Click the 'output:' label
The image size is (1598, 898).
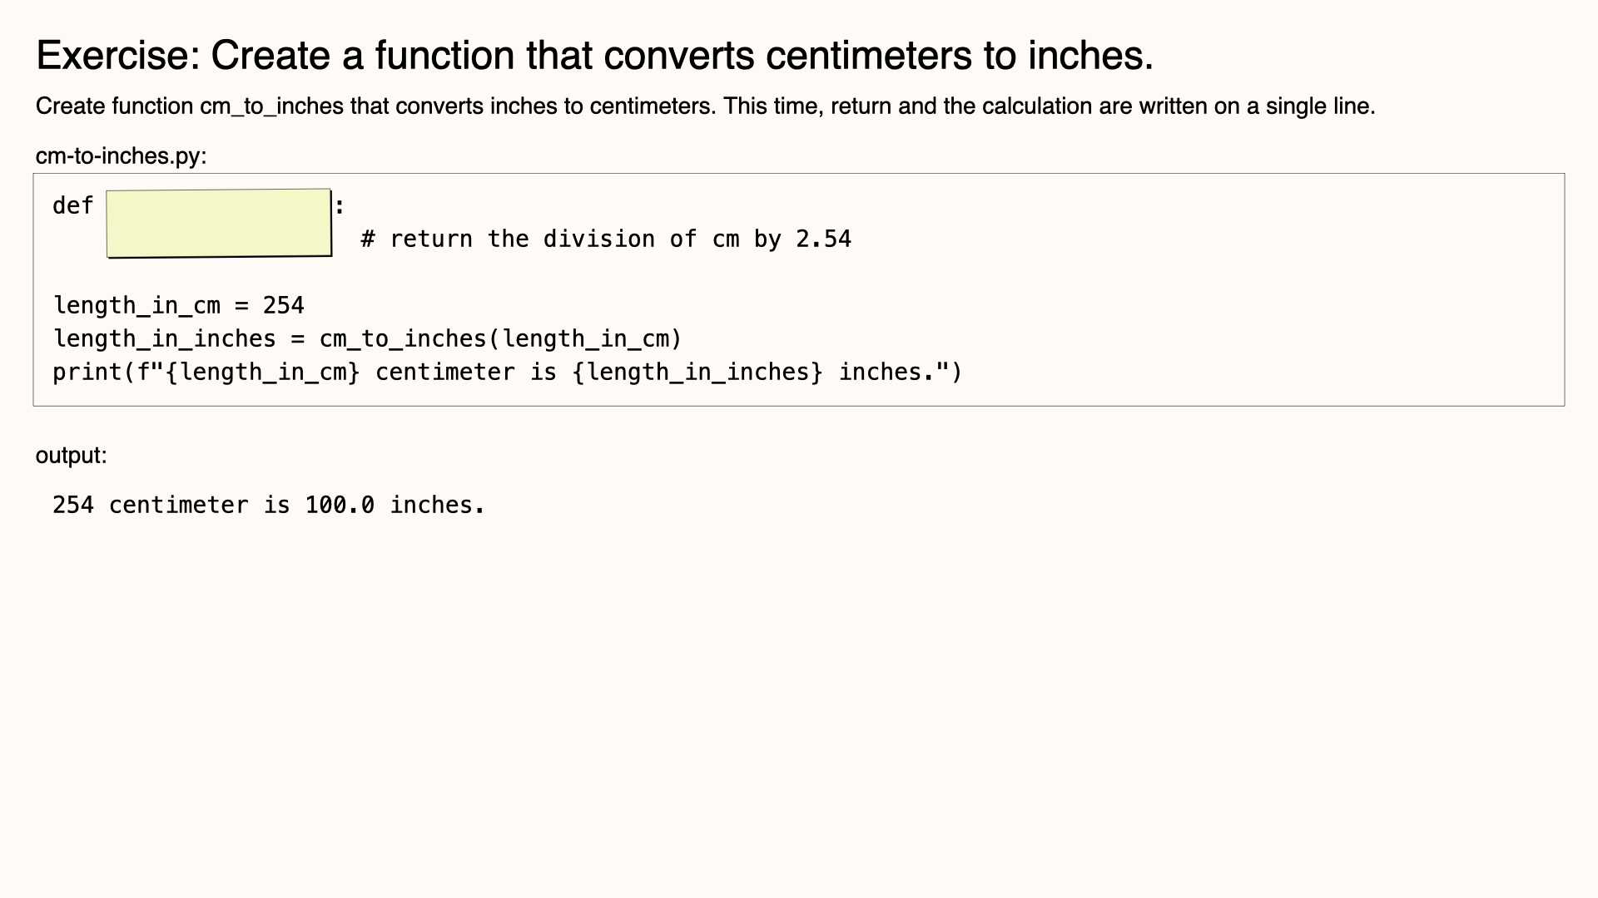pos(72,456)
